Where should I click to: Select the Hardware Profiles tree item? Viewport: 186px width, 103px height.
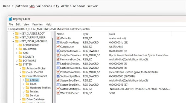[x=40, y=88]
